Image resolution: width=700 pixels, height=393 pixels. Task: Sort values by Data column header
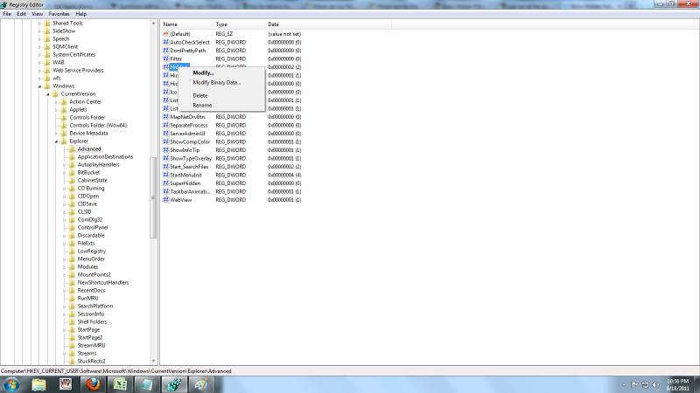coord(328,24)
